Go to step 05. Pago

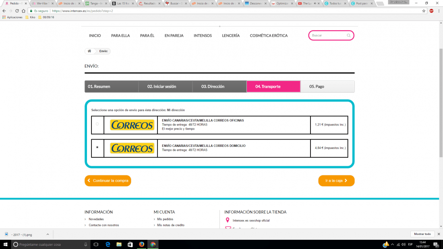point(327,86)
